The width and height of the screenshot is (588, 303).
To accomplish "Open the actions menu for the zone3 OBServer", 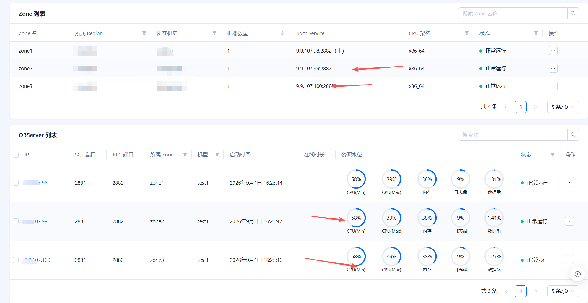I will point(569,260).
